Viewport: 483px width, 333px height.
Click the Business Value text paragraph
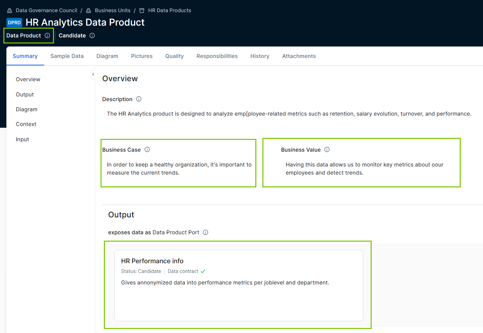pos(365,169)
